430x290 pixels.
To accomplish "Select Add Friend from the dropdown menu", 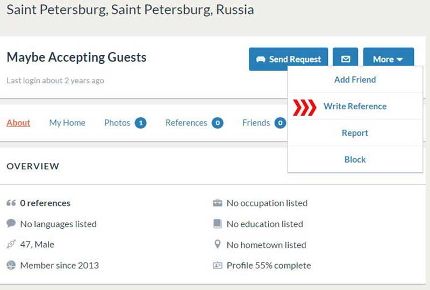I will point(355,80).
